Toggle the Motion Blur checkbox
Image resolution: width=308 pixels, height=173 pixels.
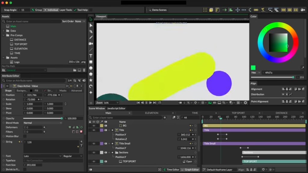click(25, 136)
